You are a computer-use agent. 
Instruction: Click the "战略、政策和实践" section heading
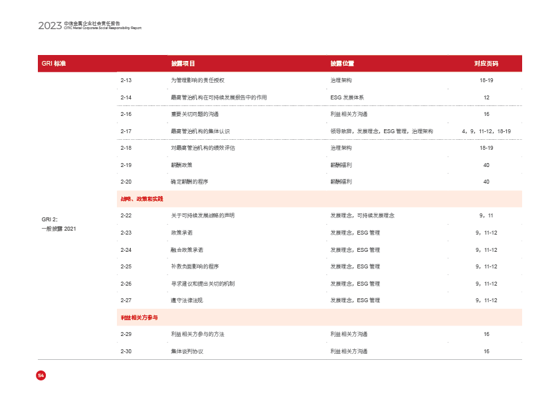point(141,199)
